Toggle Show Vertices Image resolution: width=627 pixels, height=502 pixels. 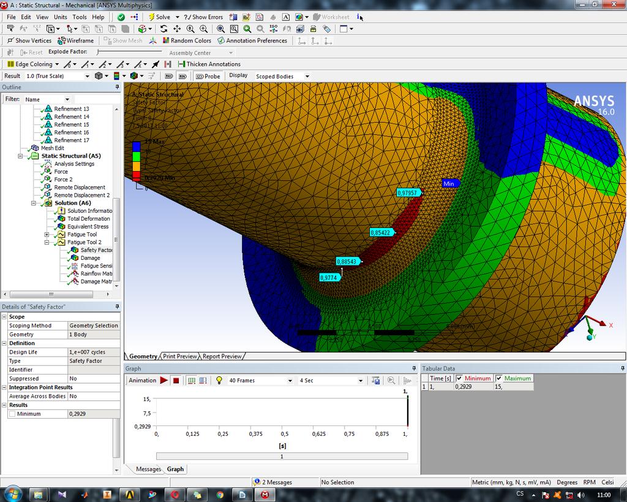coord(29,40)
